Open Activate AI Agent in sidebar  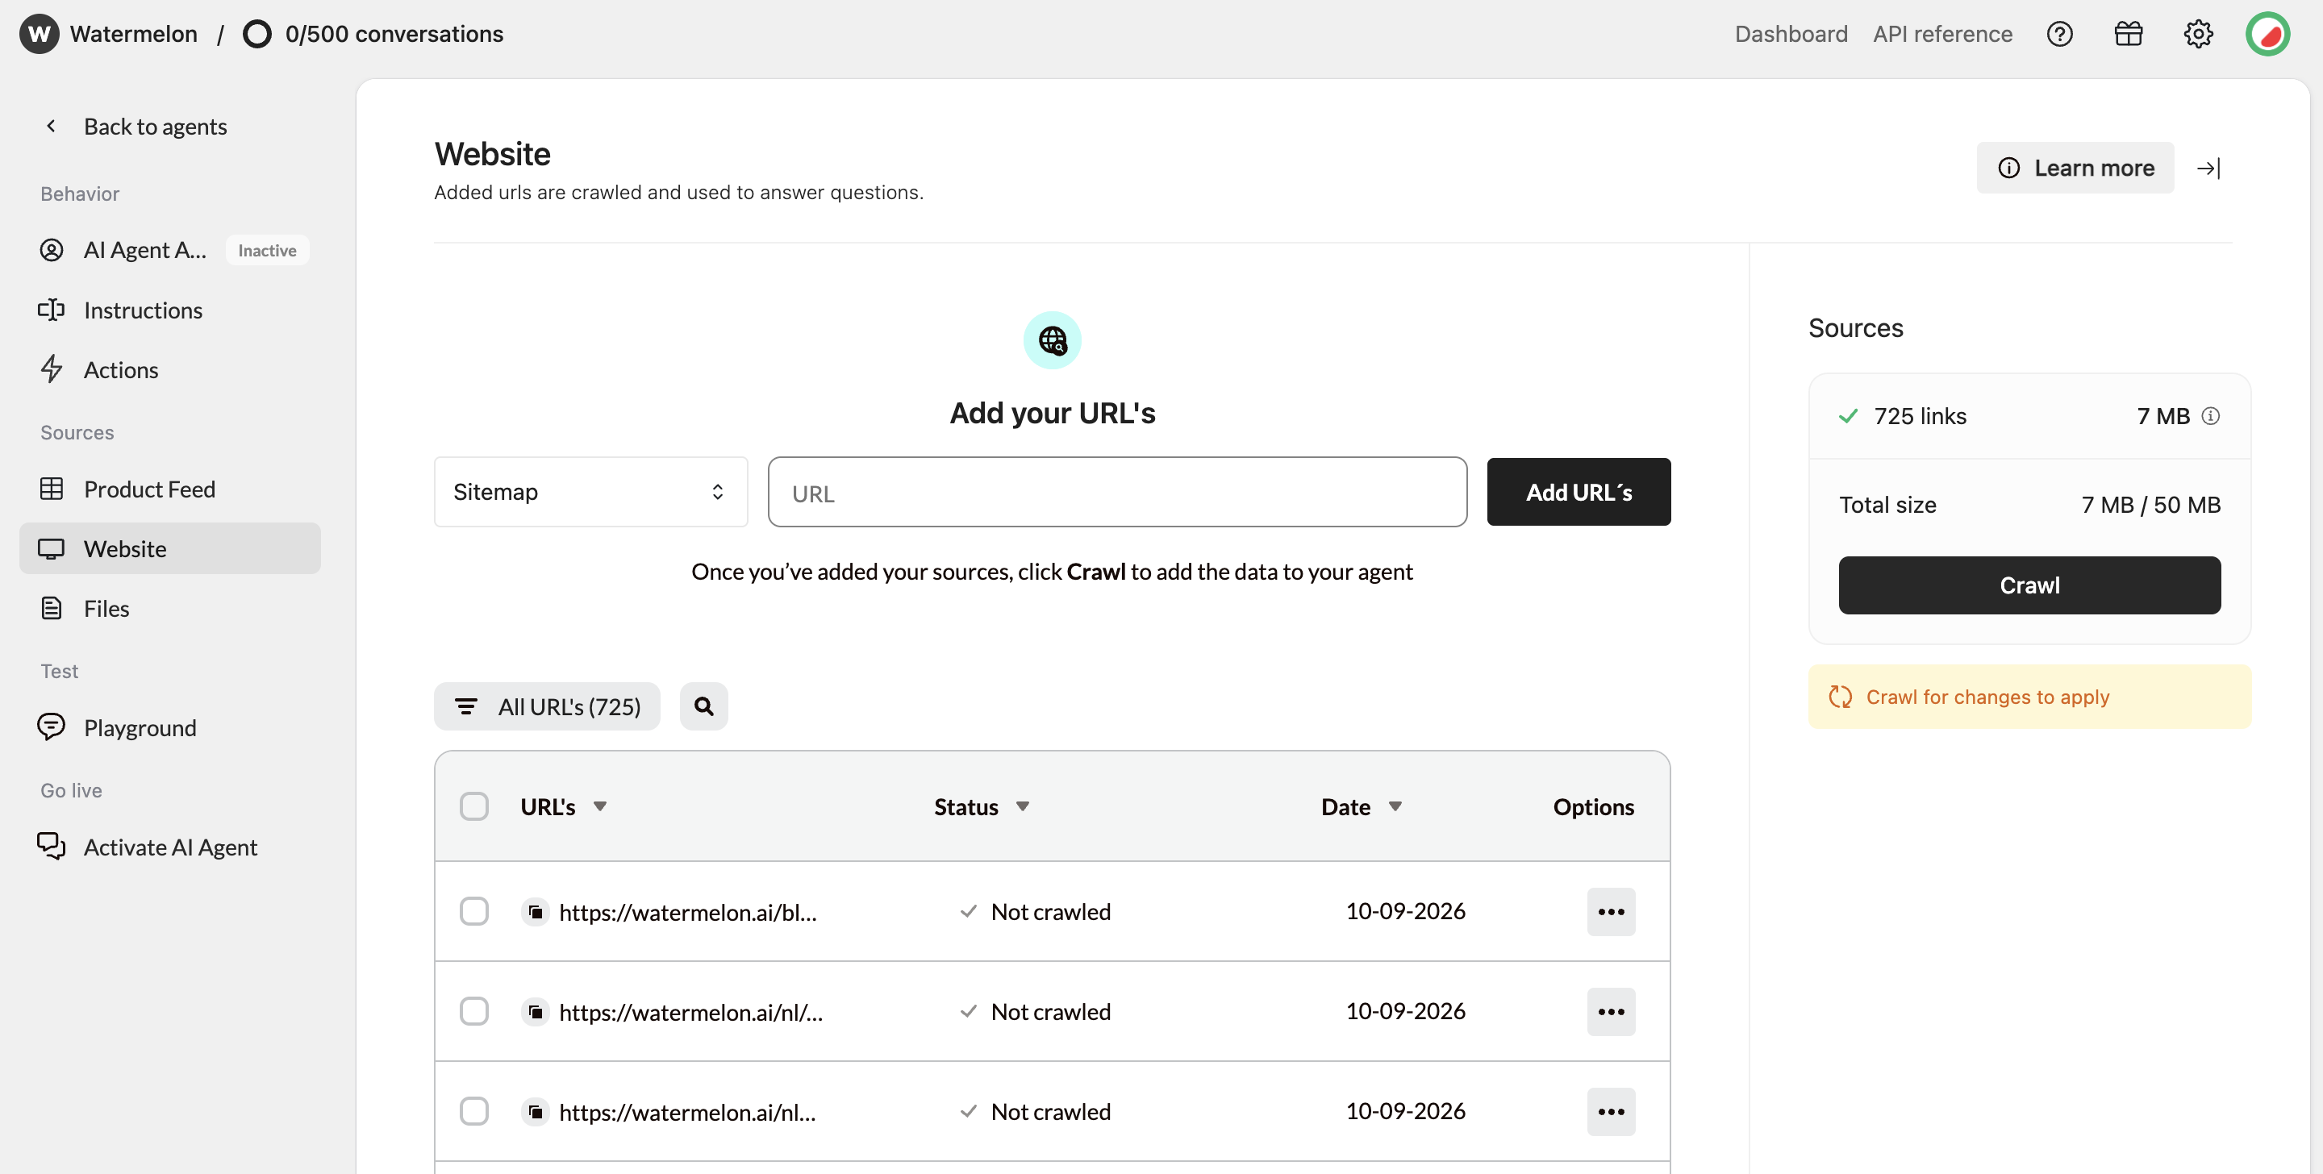click(x=169, y=847)
